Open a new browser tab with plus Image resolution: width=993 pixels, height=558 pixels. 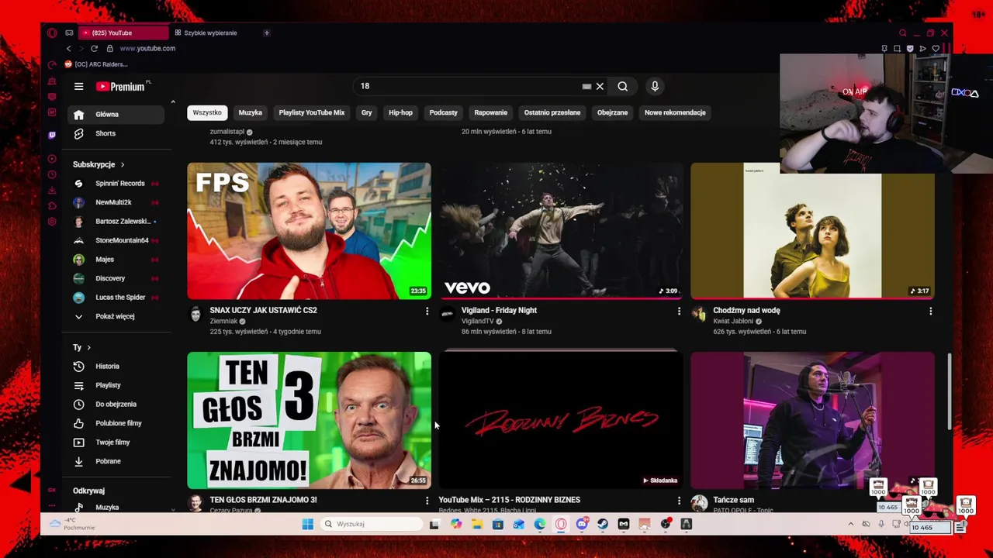click(x=266, y=33)
